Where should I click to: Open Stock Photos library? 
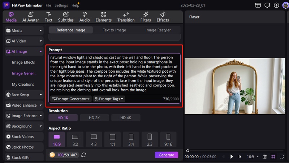point(24,147)
